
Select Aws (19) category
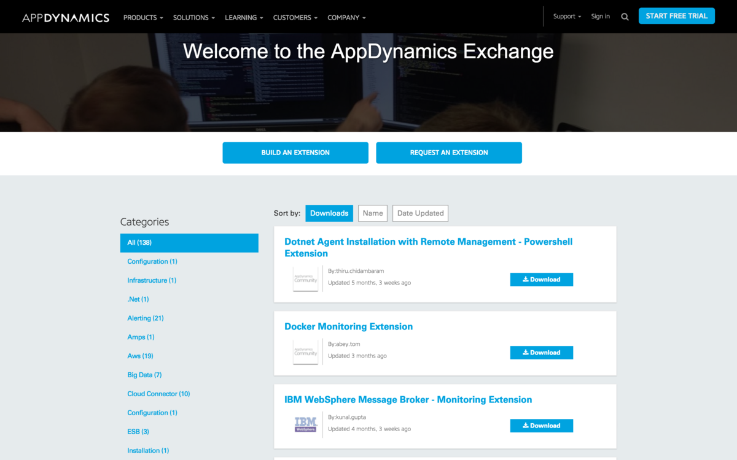(140, 356)
